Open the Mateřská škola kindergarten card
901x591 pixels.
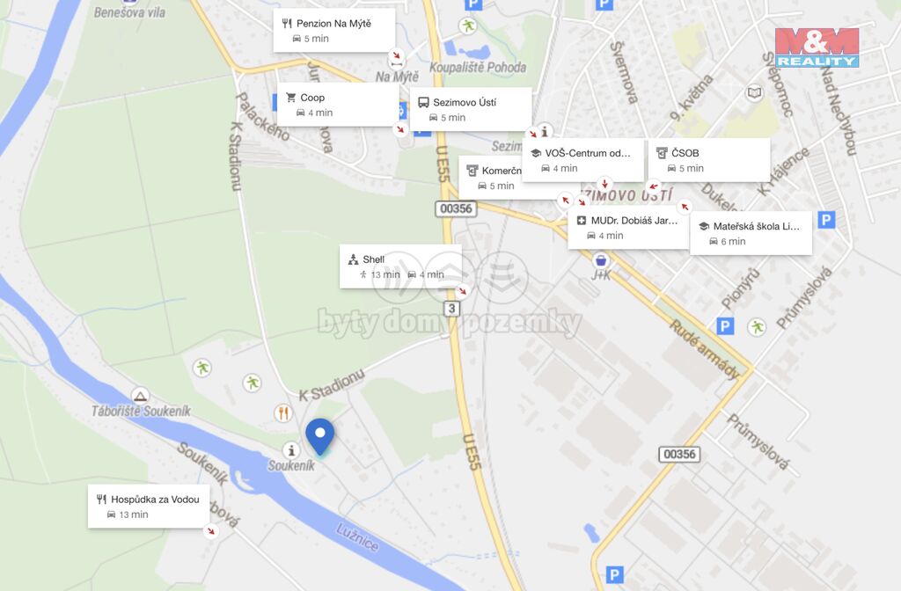click(x=751, y=233)
